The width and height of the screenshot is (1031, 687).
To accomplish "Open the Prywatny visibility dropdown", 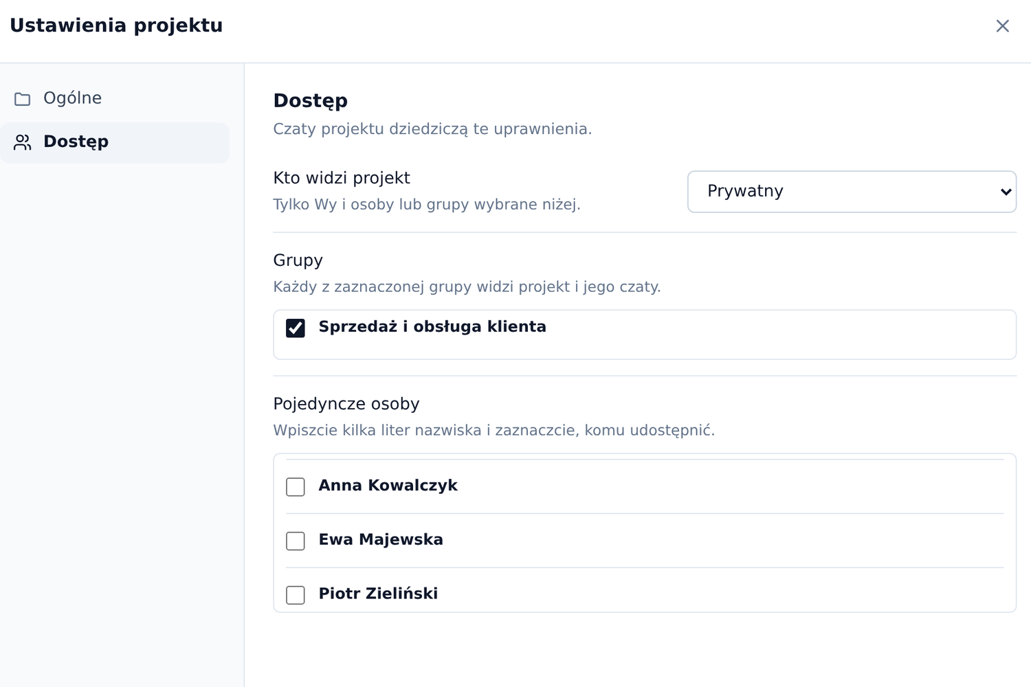I will click(852, 192).
